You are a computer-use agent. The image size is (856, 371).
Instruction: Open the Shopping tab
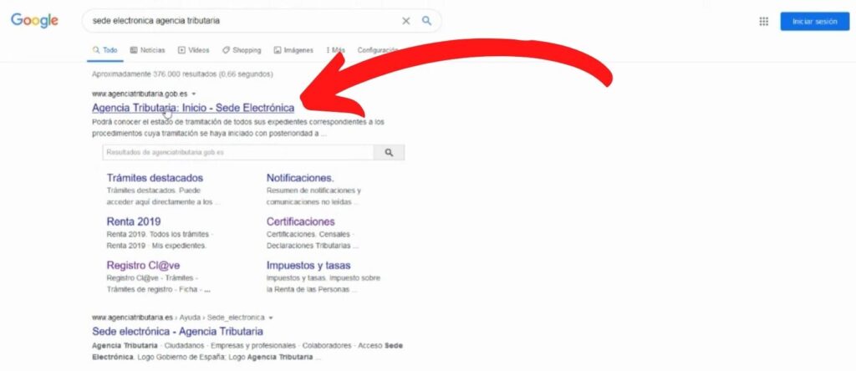[242, 49]
